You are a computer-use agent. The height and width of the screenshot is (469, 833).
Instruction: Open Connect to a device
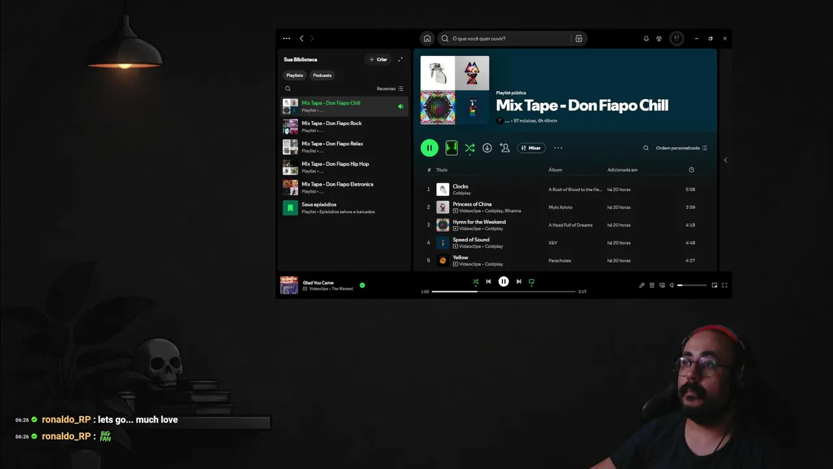(x=662, y=285)
